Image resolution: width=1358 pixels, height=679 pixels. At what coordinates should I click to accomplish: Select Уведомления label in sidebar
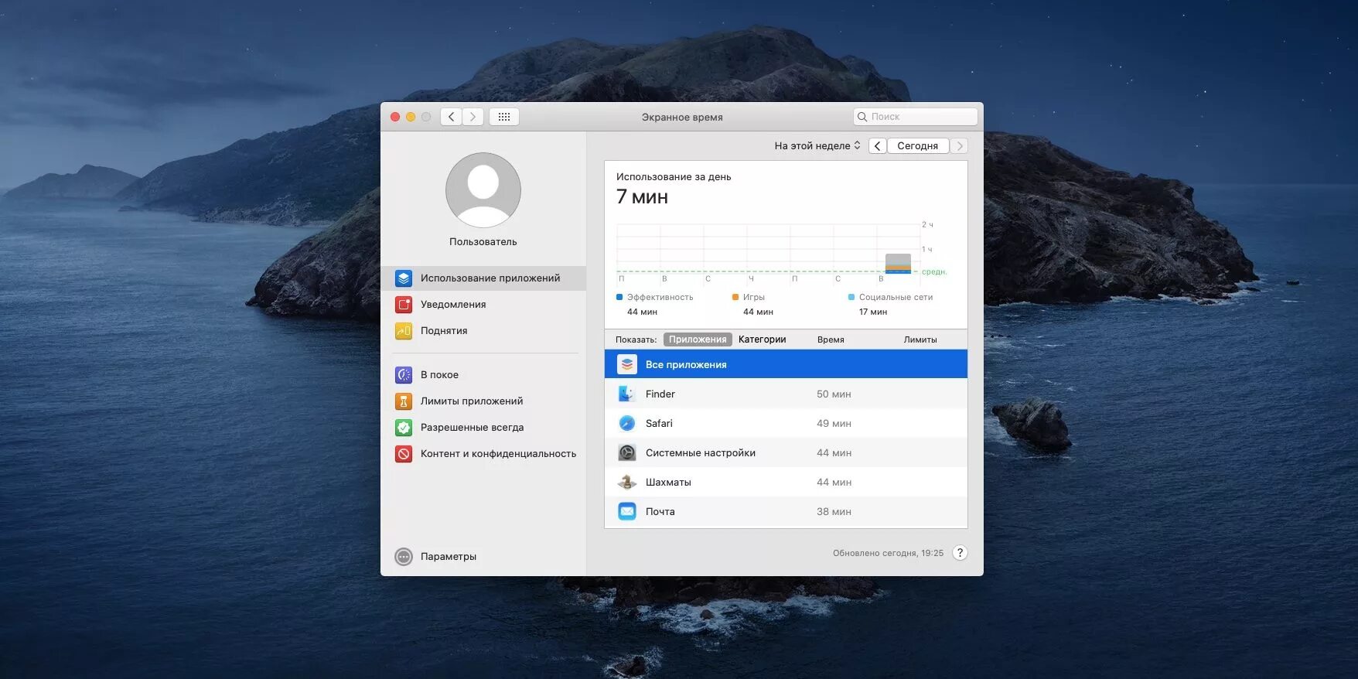(453, 305)
